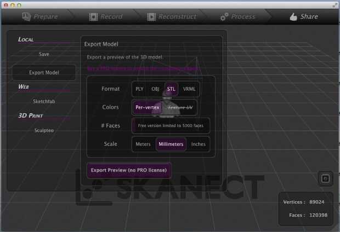Click the Share thumbs-up icon
The width and height of the screenshot is (340, 232).
[x=293, y=17]
